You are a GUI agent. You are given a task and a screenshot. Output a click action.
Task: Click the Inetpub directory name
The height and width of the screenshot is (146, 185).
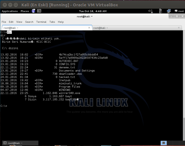coord(65,80)
